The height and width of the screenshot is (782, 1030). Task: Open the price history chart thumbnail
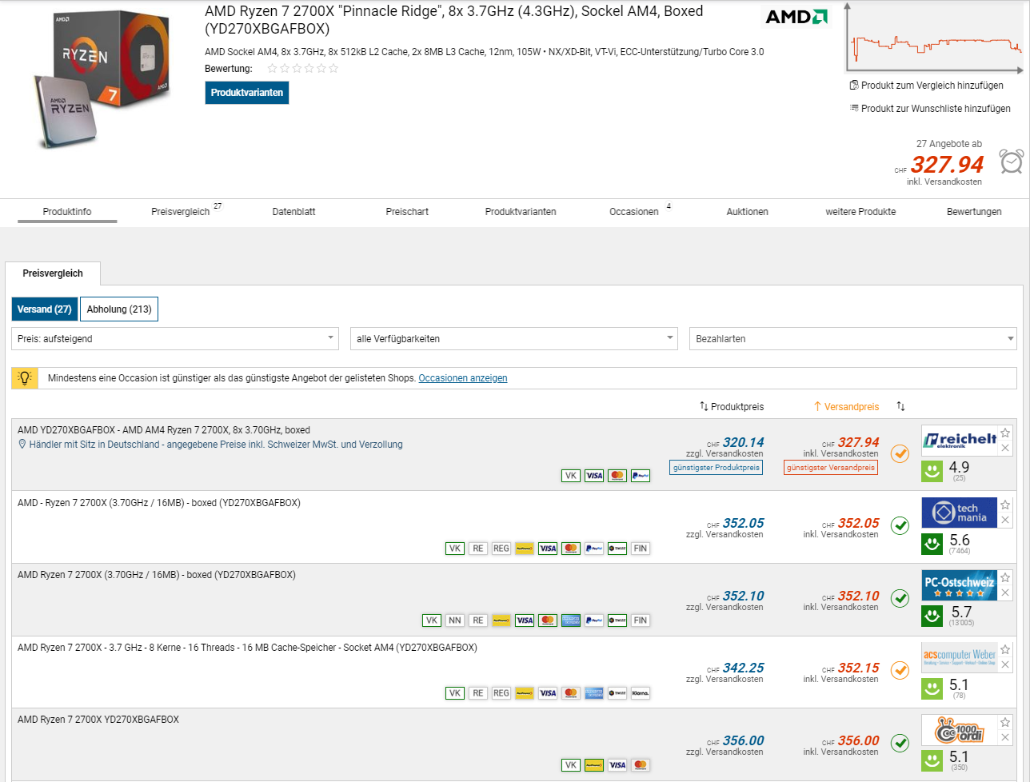(x=934, y=38)
